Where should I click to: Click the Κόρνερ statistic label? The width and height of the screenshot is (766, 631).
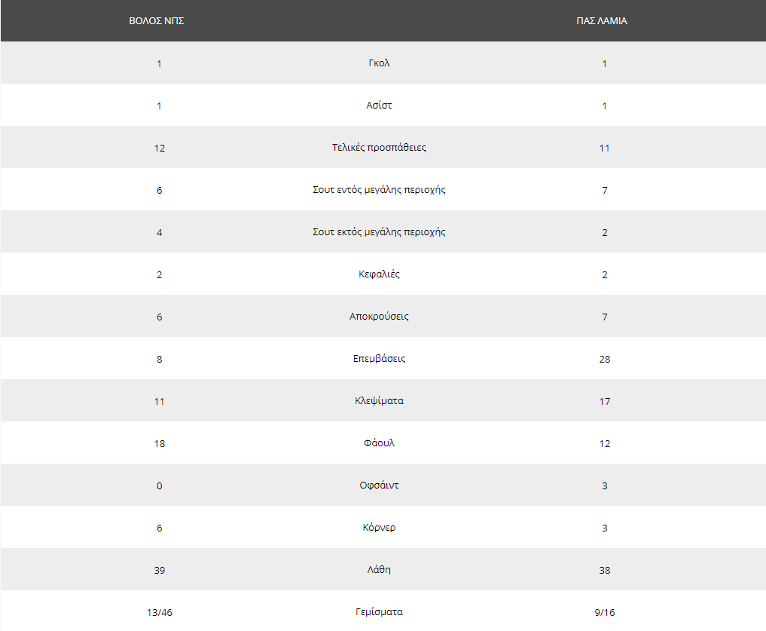pos(379,528)
